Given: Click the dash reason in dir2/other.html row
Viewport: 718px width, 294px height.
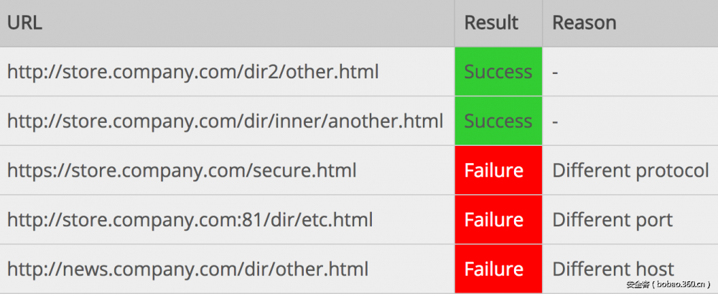Looking at the screenshot, I should point(556,73).
